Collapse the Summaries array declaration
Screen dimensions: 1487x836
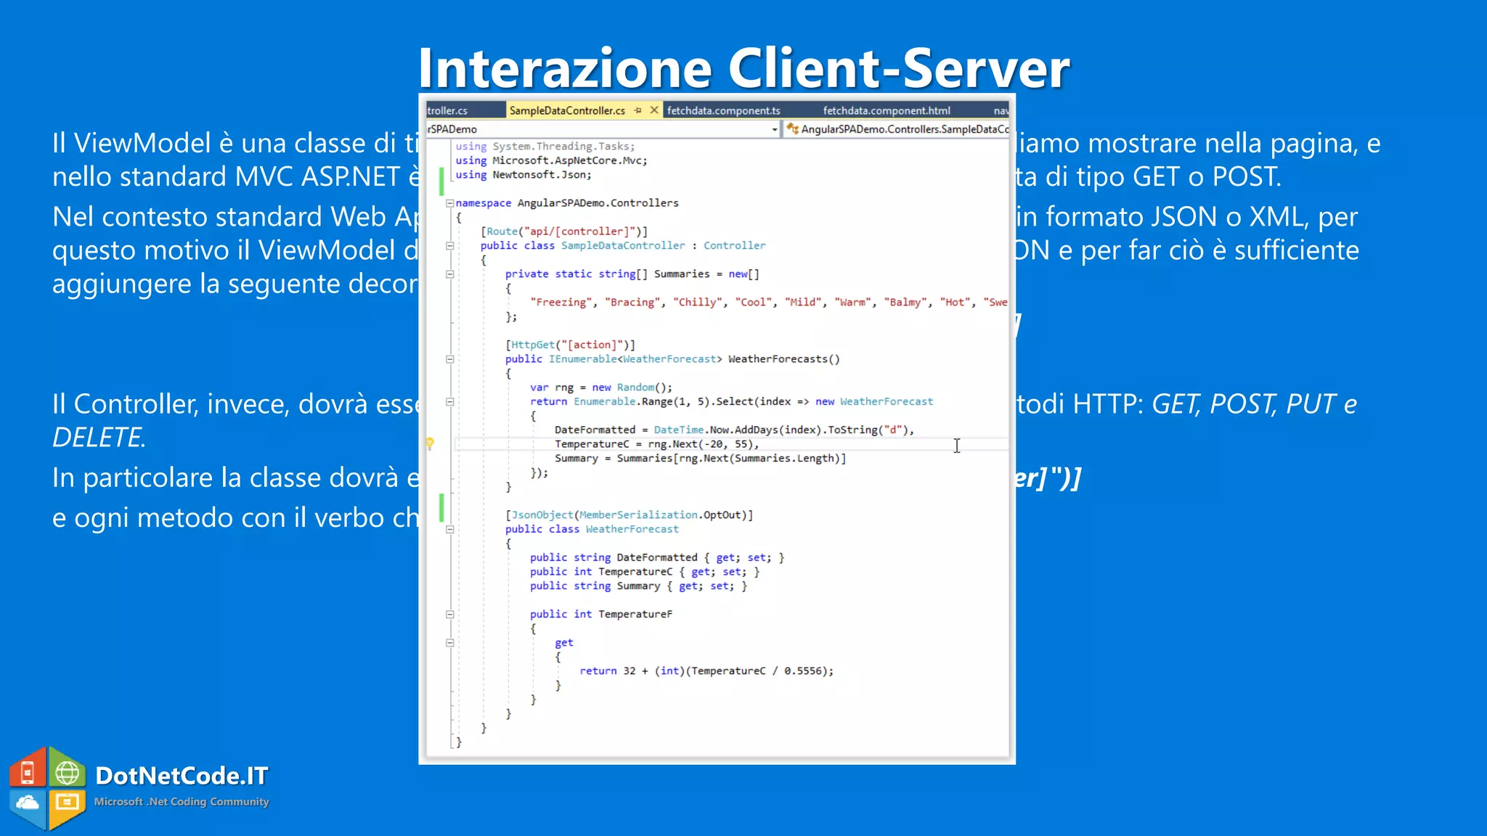(449, 274)
